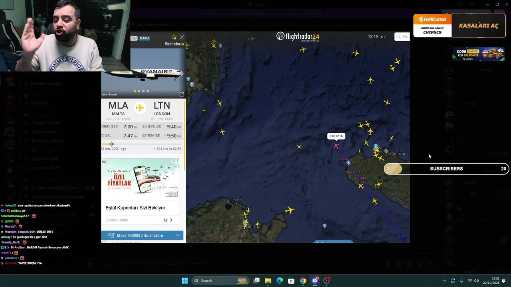
Task: Click the arrow next to Aç in ad
Action: (x=172, y=220)
